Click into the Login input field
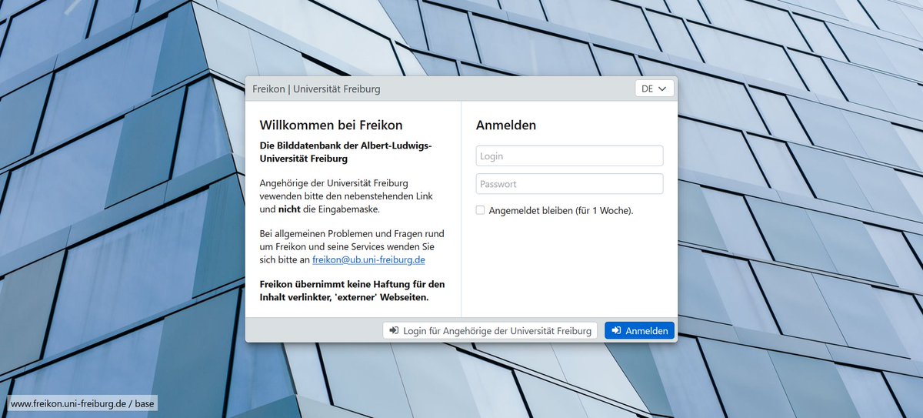923x418 pixels. 569,156
